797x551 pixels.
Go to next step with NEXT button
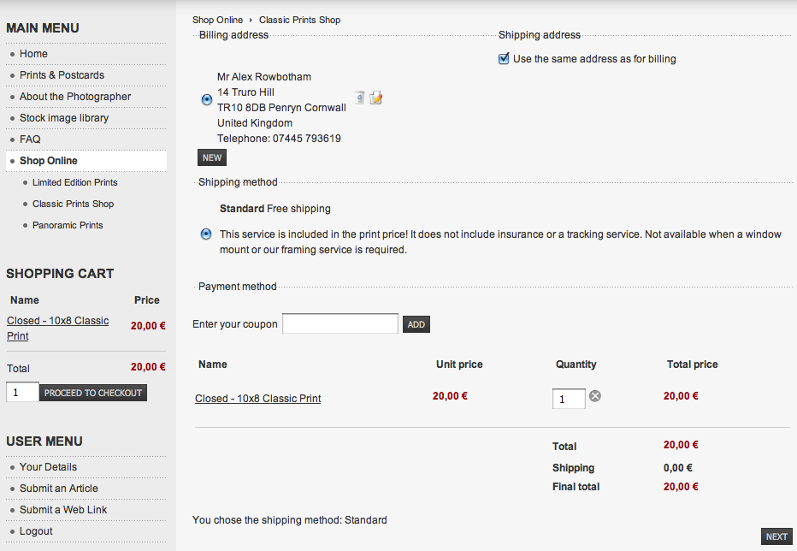(x=776, y=536)
